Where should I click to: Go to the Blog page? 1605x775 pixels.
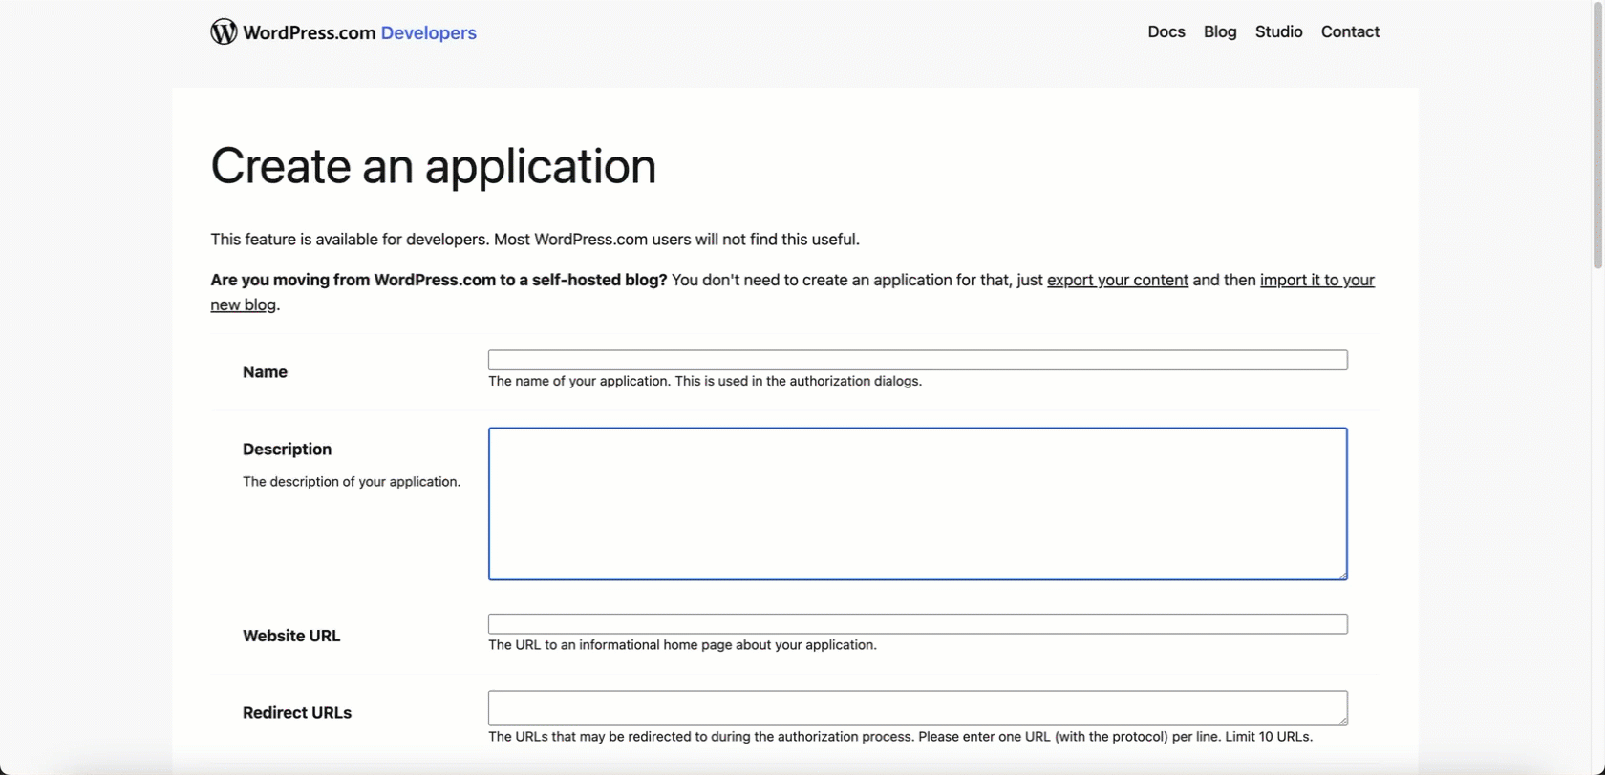(1220, 31)
